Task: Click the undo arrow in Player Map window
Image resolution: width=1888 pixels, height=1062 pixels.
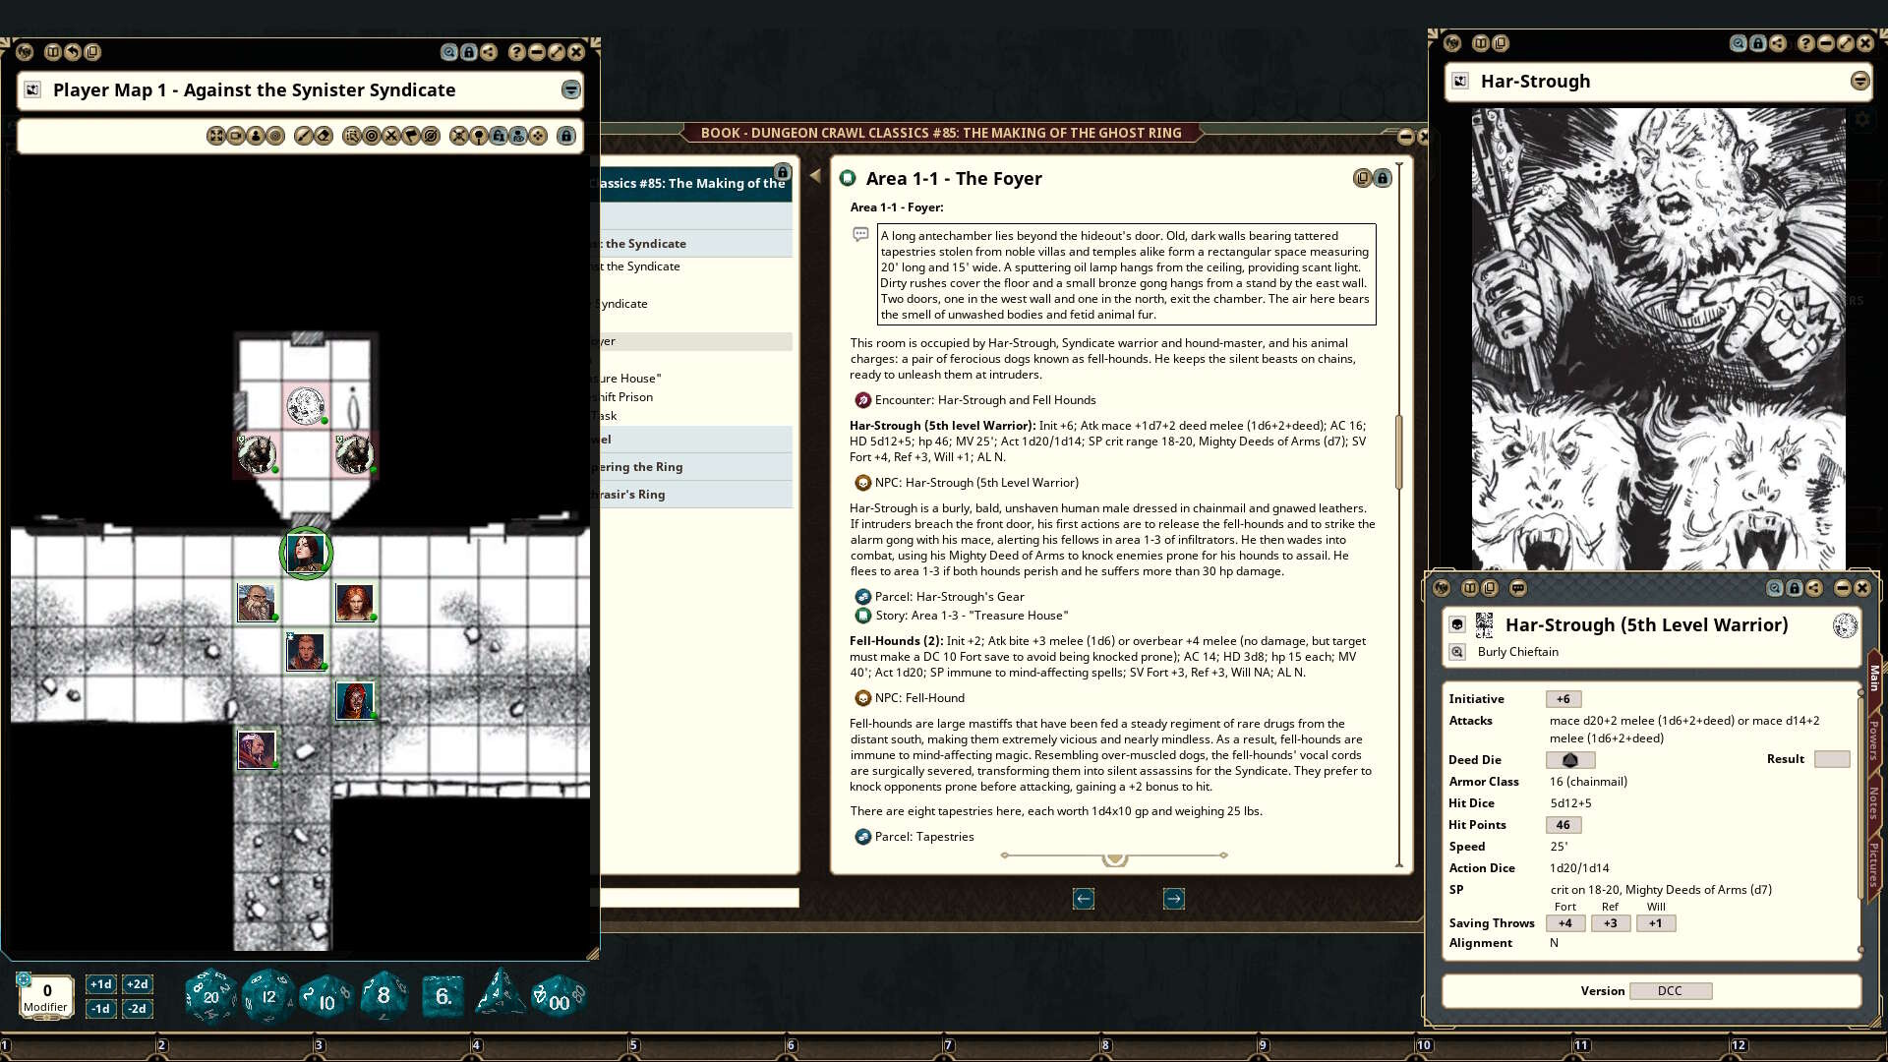Action: (x=73, y=52)
